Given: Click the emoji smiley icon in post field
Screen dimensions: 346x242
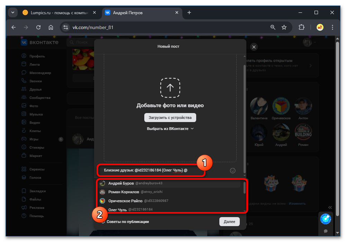Looking at the screenshot, I should 233,170.
